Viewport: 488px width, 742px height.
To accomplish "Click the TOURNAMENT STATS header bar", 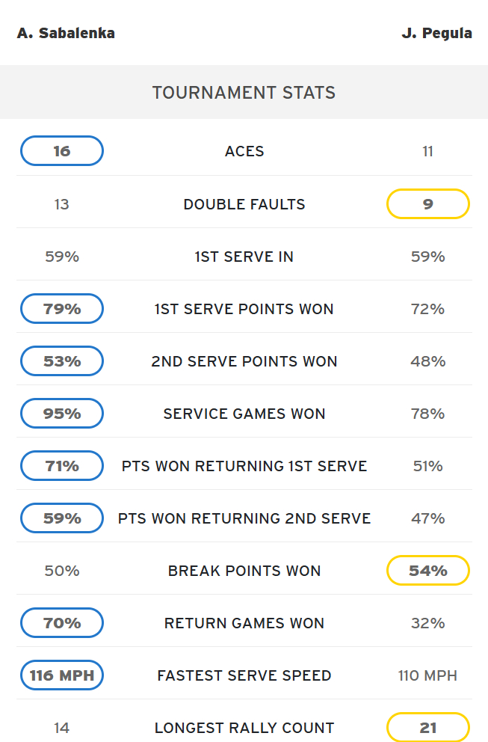I will pyautogui.click(x=244, y=92).
